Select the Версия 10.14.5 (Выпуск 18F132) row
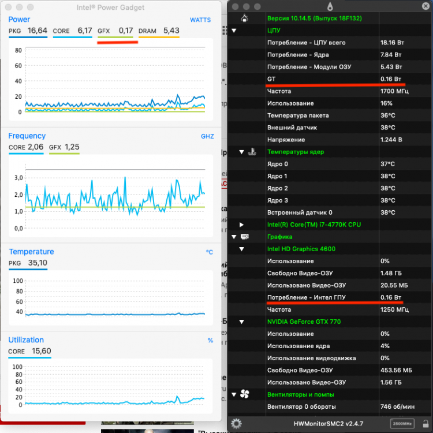433x433 pixels. tap(330, 18)
